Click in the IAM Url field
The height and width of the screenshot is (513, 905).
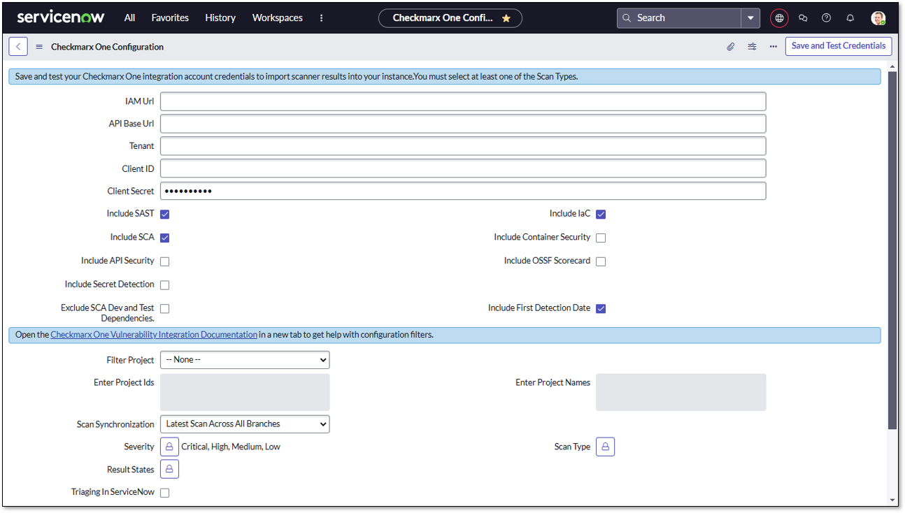pos(463,101)
